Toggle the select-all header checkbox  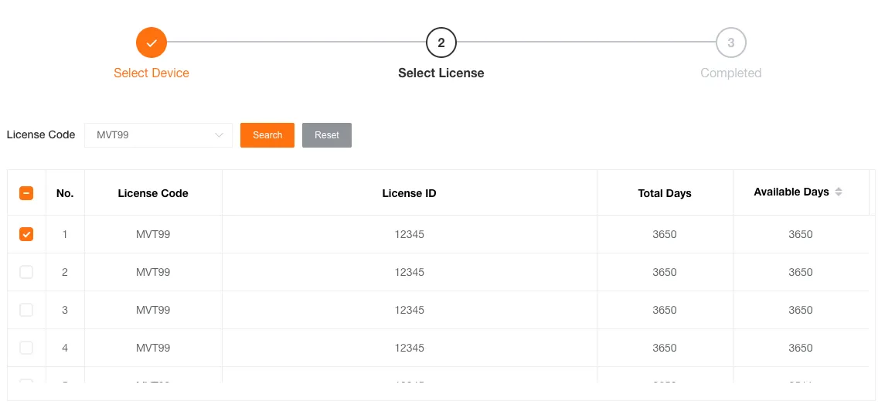point(26,193)
